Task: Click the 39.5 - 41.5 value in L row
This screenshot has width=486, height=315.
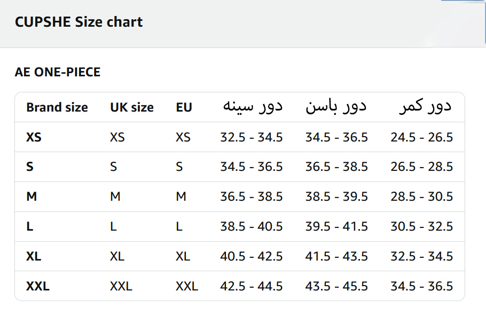Action: pos(336,226)
